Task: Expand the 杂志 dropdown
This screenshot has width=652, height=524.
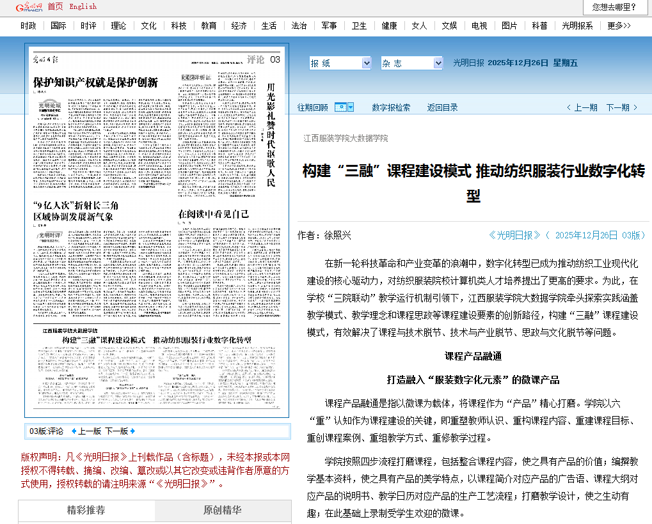Action: click(x=411, y=63)
